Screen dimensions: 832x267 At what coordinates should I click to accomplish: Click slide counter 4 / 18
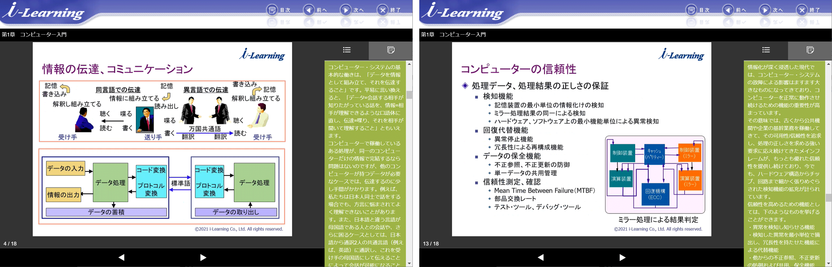pyautogui.click(x=10, y=244)
